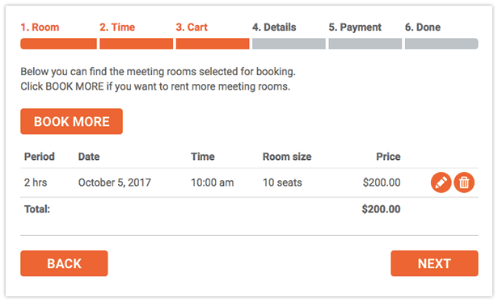Viewport: 498px width, 302px height.
Task: Open the 1. Room step
Action: [40, 27]
